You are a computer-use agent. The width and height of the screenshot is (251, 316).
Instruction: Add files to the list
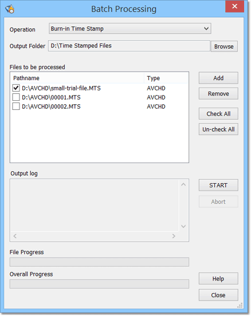coord(218,78)
